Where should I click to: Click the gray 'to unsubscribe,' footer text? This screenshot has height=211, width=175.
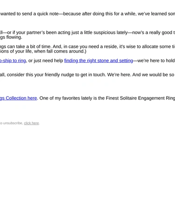(x=12, y=123)
